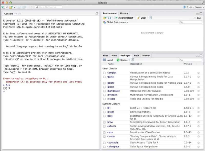Click the print toolbar icon

point(30,7)
